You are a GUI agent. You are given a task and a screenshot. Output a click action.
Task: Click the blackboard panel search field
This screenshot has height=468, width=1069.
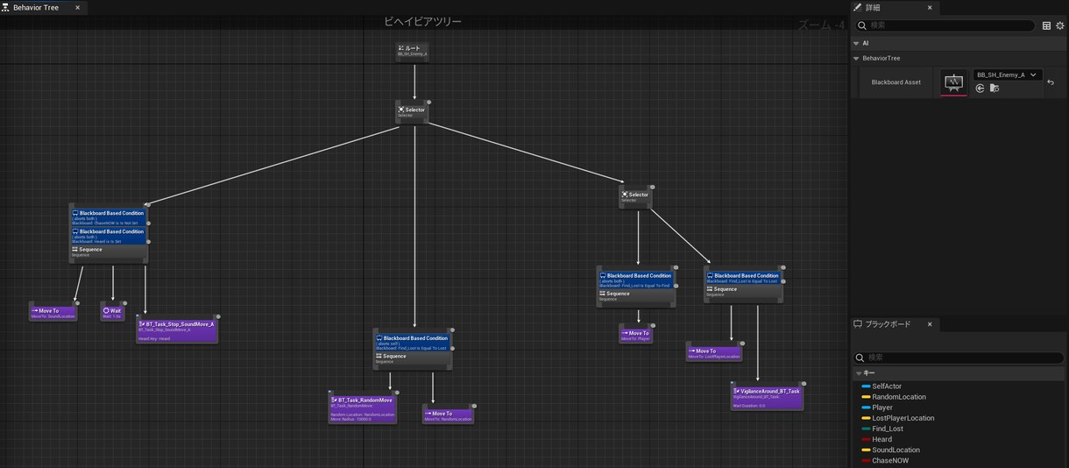[959, 358]
